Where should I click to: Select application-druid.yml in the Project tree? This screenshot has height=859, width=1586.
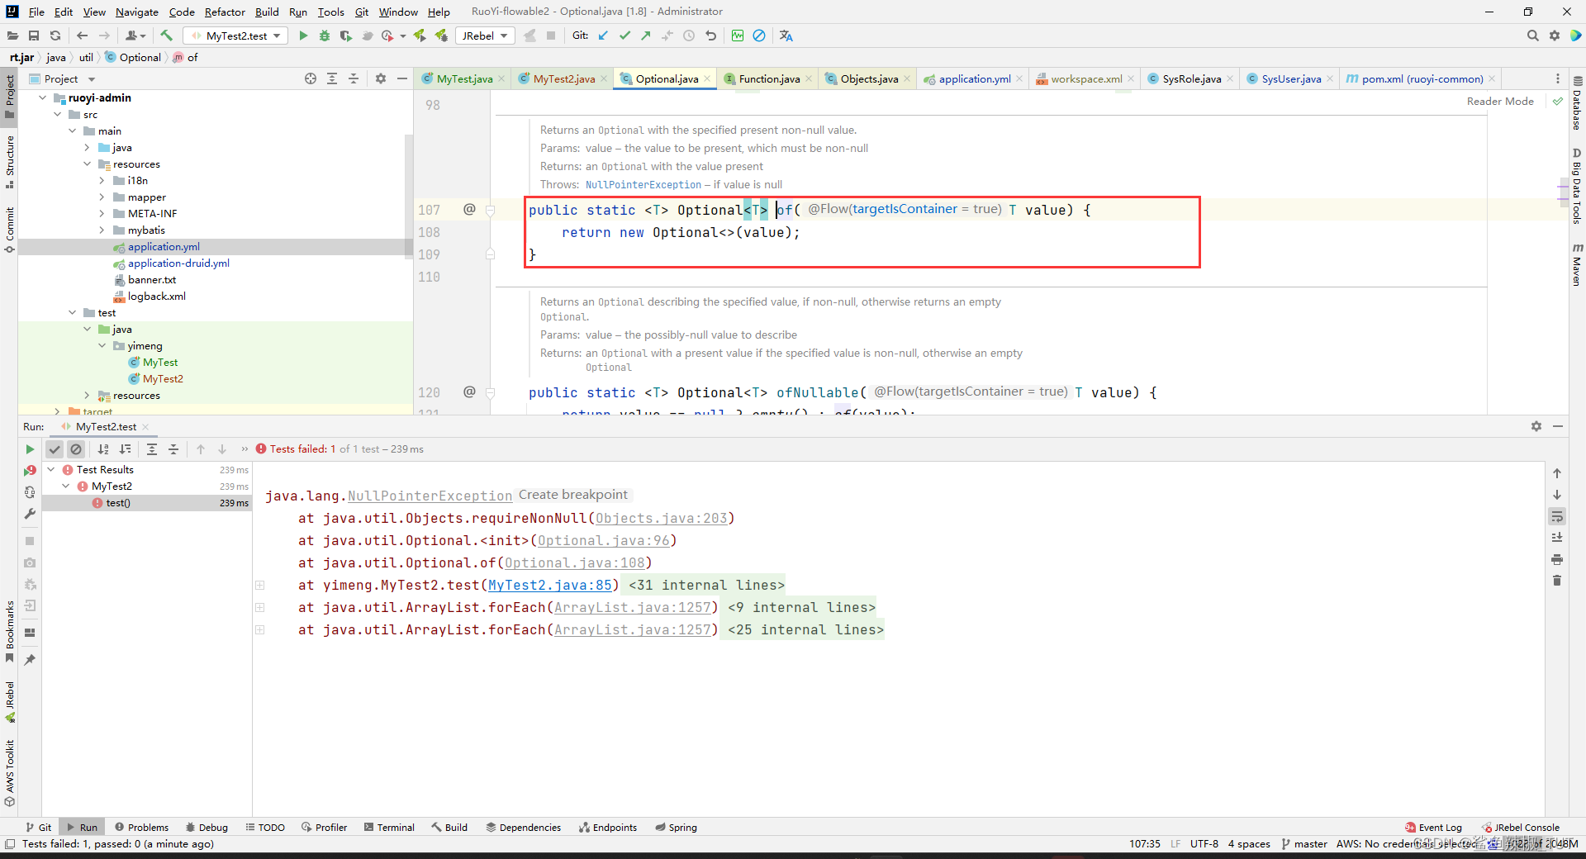tap(178, 263)
